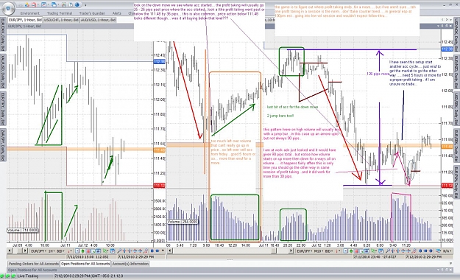Select the EUR/JPY, 1-Hour, Bid chart tab
The image size is (460, 280).
25,20
